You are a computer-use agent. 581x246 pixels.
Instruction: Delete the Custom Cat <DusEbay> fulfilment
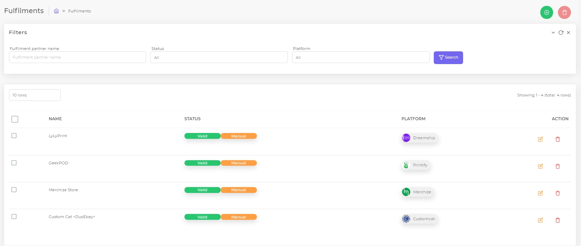(558, 220)
